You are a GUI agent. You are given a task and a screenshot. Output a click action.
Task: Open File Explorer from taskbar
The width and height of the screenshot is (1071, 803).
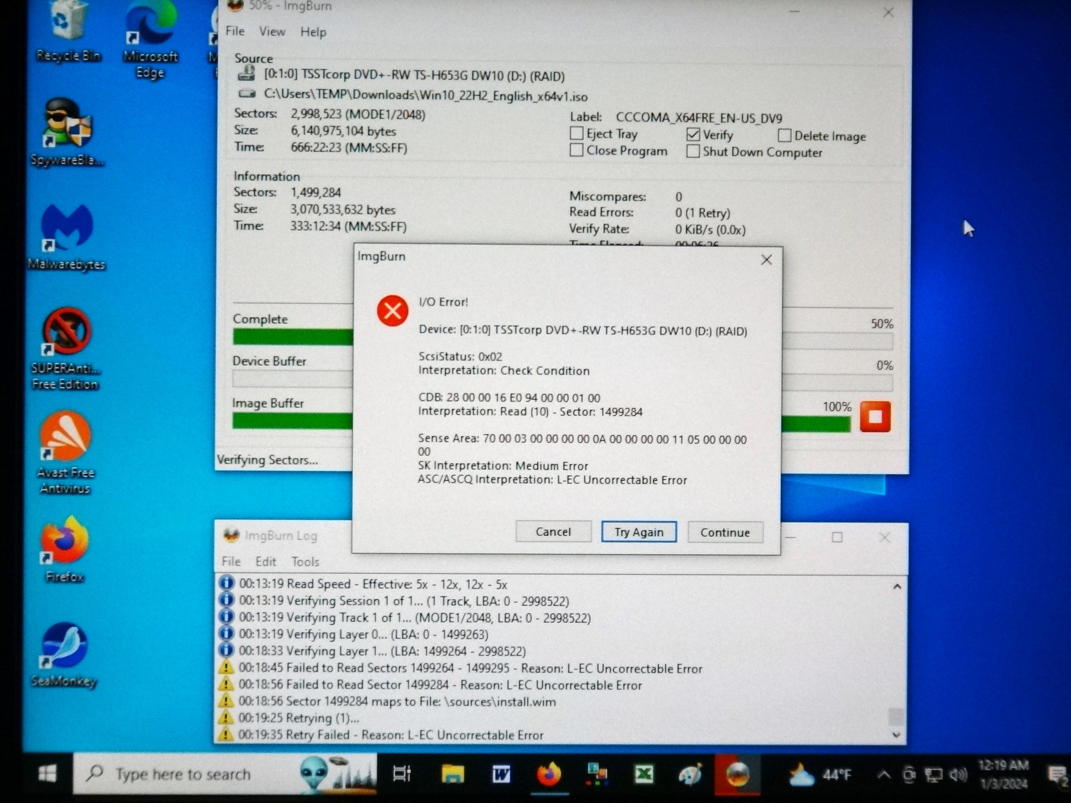click(x=453, y=774)
